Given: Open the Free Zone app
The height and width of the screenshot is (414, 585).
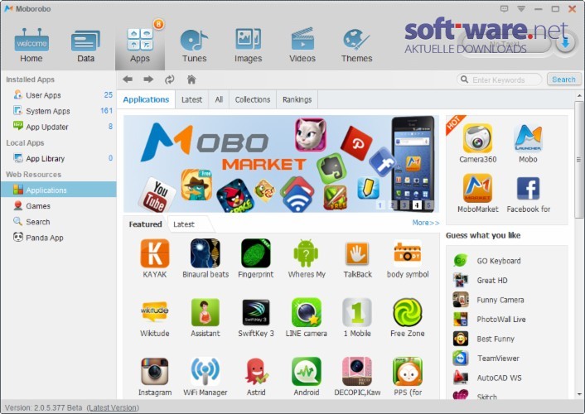Looking at the screenshot, I should pyautogui.click(x=408, y=312).
